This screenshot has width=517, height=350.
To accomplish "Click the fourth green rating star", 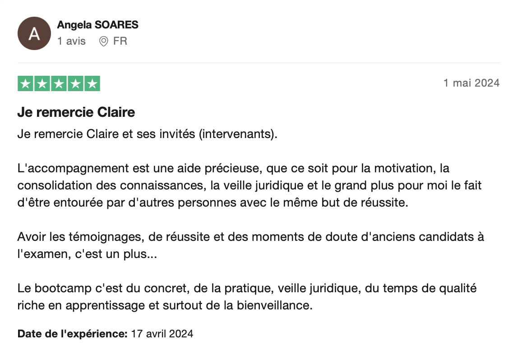I will pyautogui.click(x=75, y=84).
